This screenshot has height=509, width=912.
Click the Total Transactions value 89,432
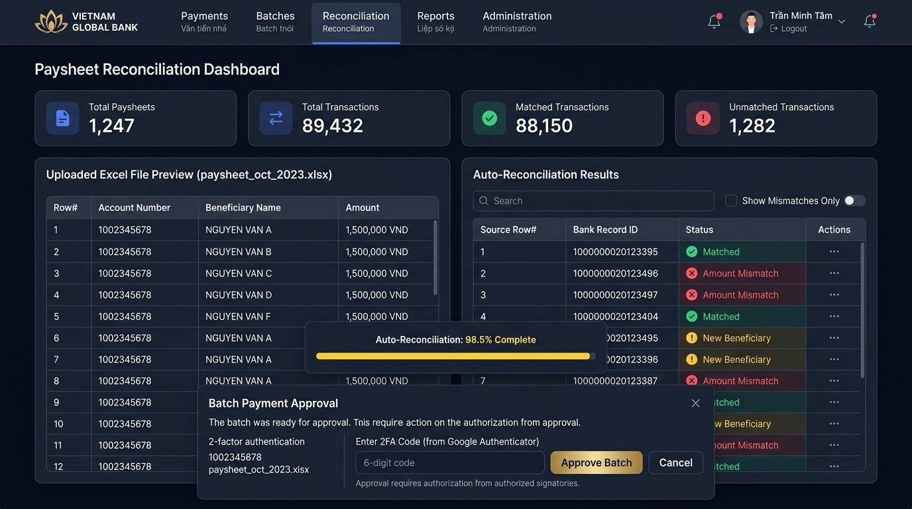333,125
